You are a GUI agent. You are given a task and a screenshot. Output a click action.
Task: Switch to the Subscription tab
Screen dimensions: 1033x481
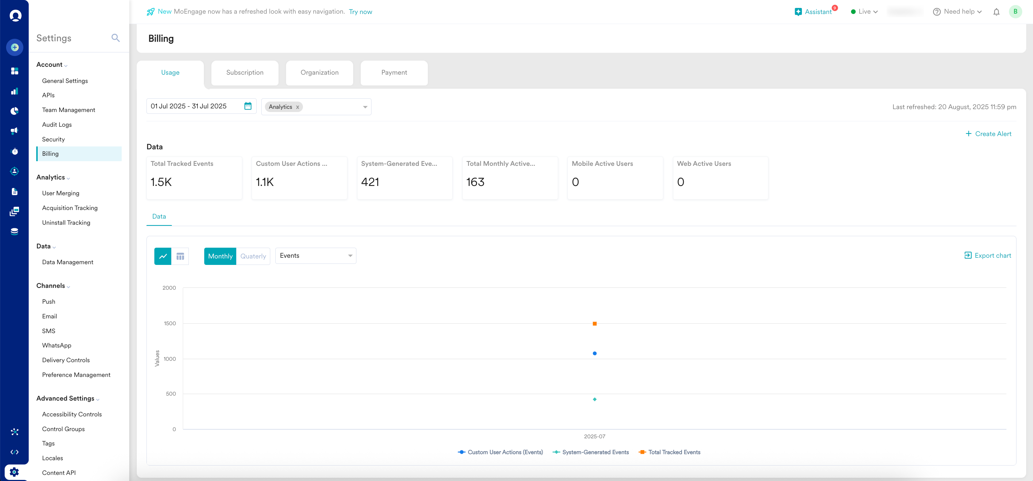pyautogui.click(x=245, y=73)
